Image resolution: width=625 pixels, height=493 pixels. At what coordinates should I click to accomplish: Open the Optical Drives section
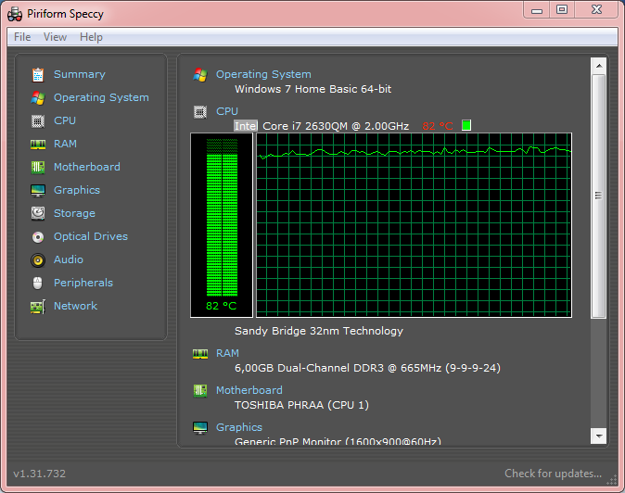(x=91, y=236)
